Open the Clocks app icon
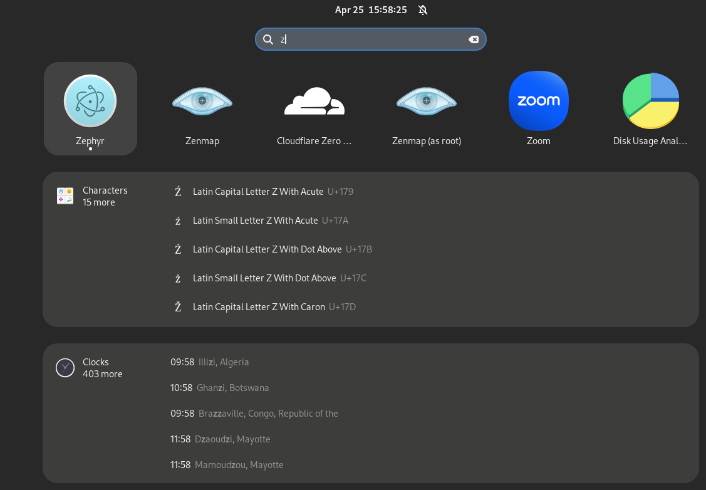The width and height of the screenshot is (706, 490). [x=65, y=367]
